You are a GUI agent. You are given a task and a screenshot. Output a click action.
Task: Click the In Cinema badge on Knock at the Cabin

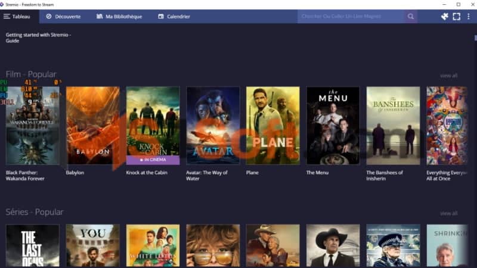153,160
